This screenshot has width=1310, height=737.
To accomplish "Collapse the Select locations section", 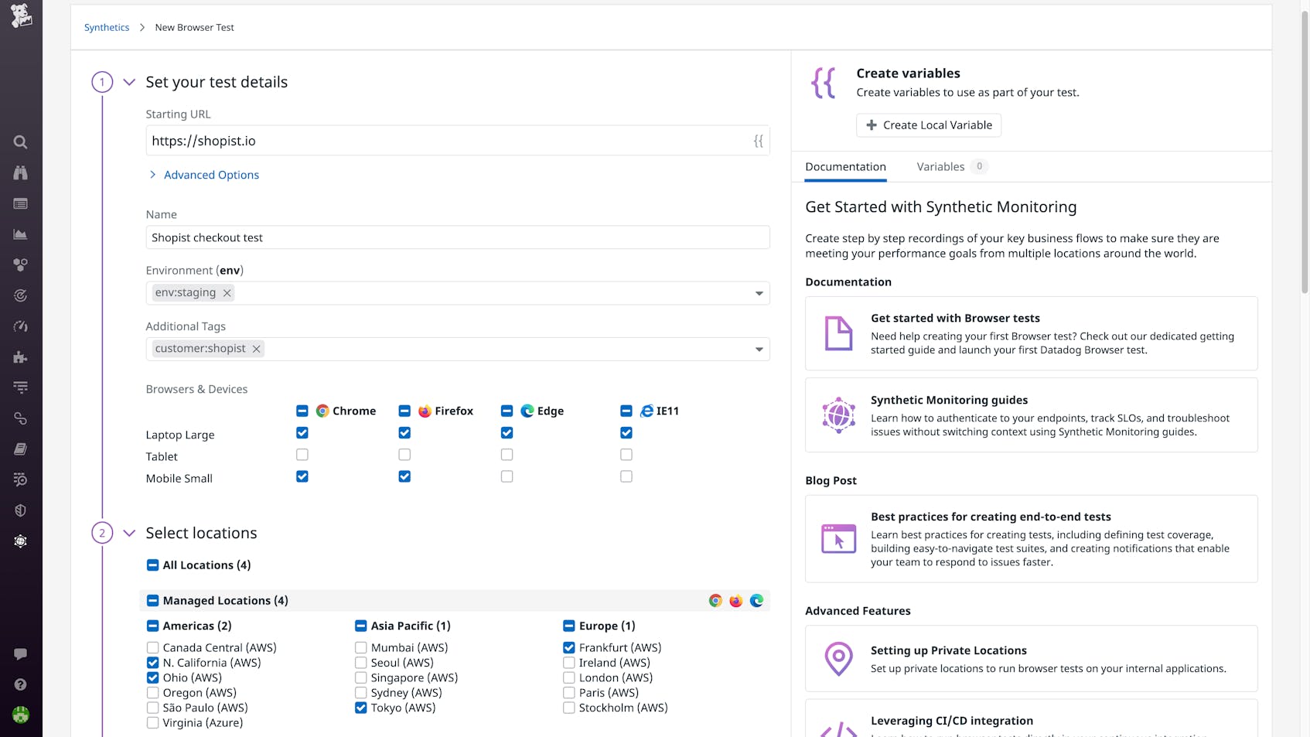I will click(129, 533).
